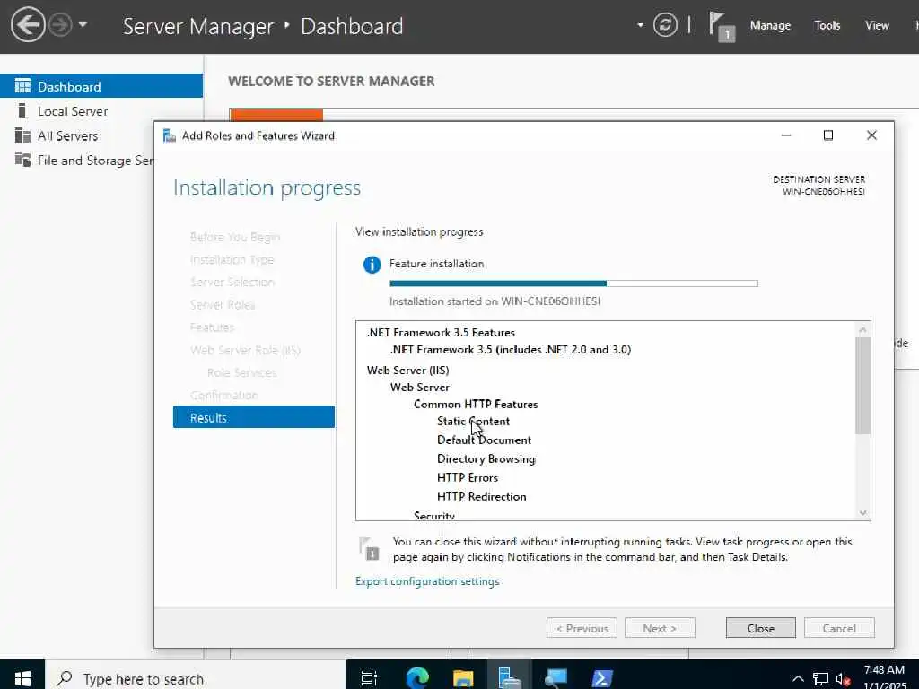Screen dimensions: 919x689
Task: Open the Windows Start menu
Action: (x=22, y=678)
